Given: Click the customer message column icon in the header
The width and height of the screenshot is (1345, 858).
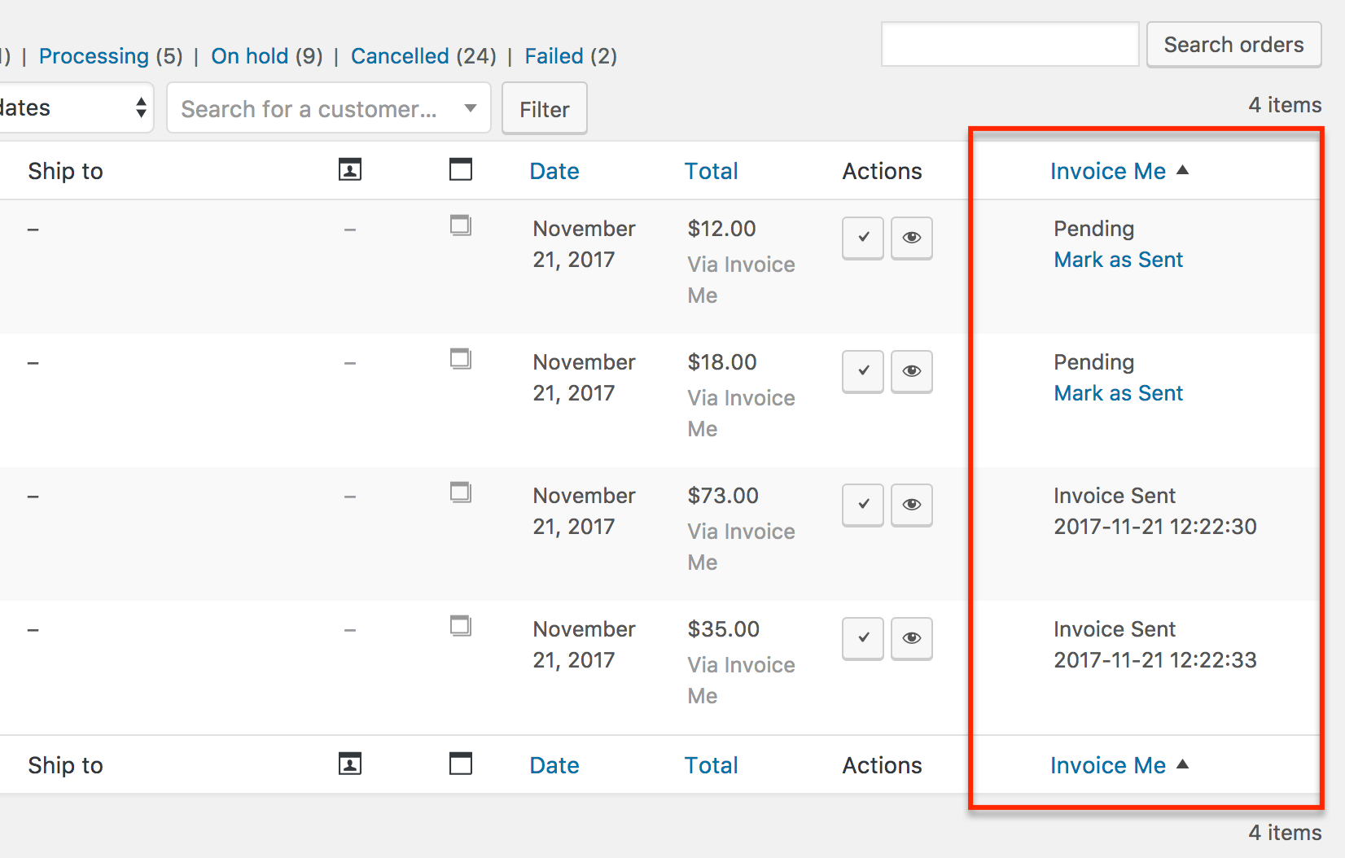Looking at the screenshot, I should pyautogui.click(x=350, y=170).
